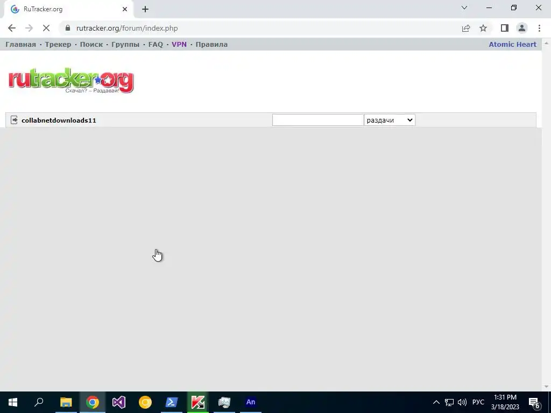Bookmark this page with star icon
This screenshot has width=551, height=413.
pyautogui.click(x=483, y=28)
